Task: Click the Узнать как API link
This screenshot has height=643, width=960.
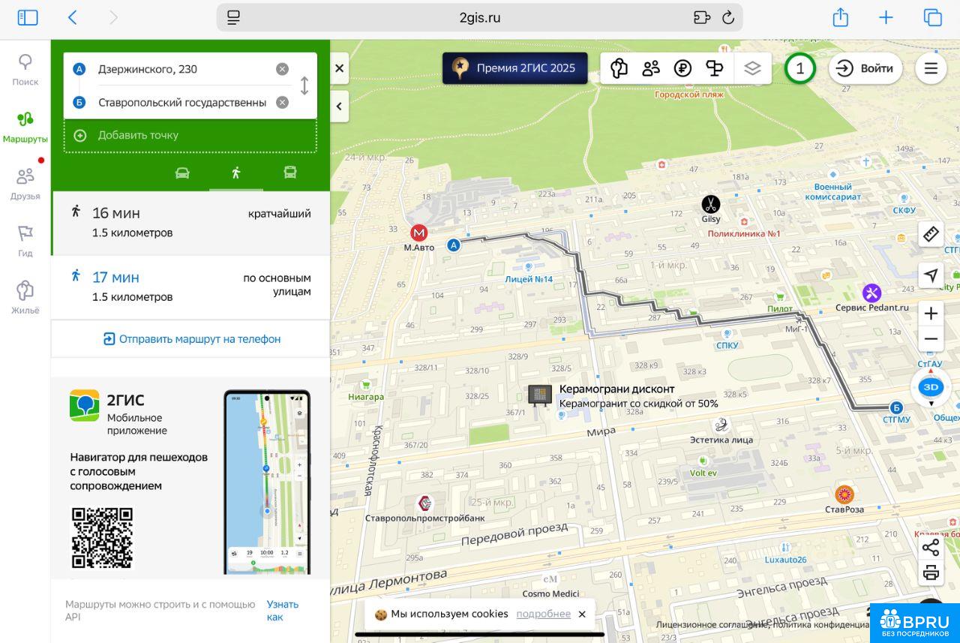Action: (283, 611)
